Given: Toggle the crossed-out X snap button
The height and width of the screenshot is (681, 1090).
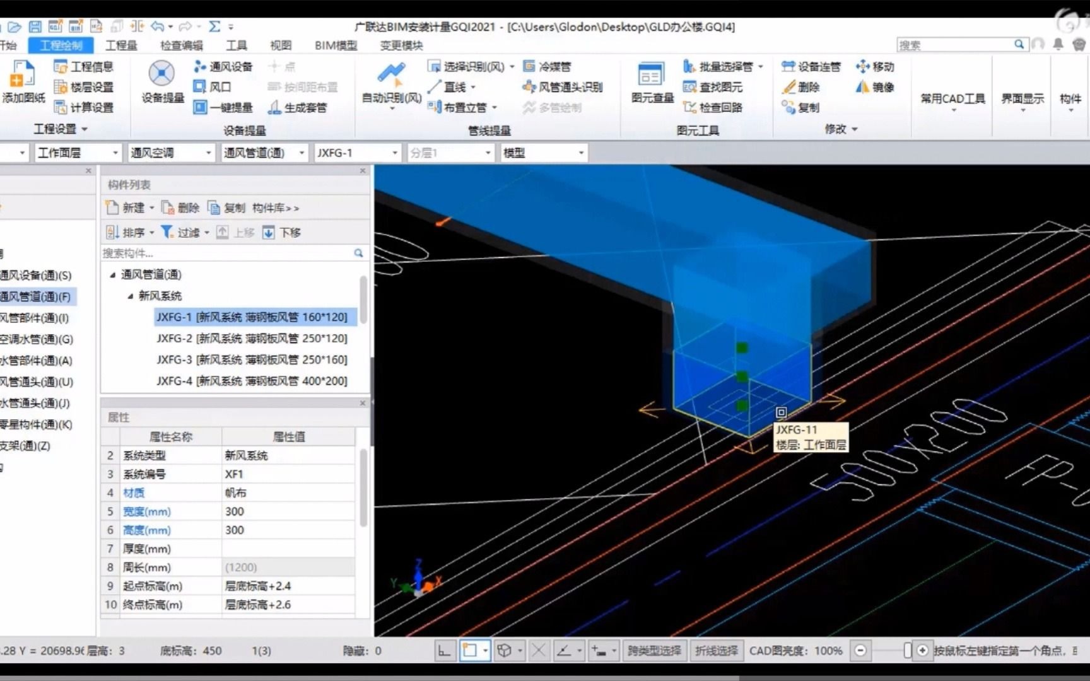Looking at the screenshot, I should 539,651.
